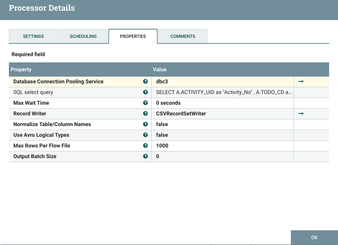The width and height of the screenshot is (338, 245).
Task: Click help icon beside Record Writer
Action: click(x=145, y=114)
